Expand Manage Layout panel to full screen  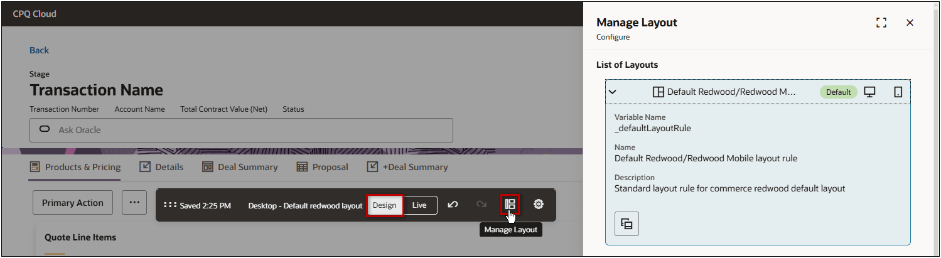(881, 23)
